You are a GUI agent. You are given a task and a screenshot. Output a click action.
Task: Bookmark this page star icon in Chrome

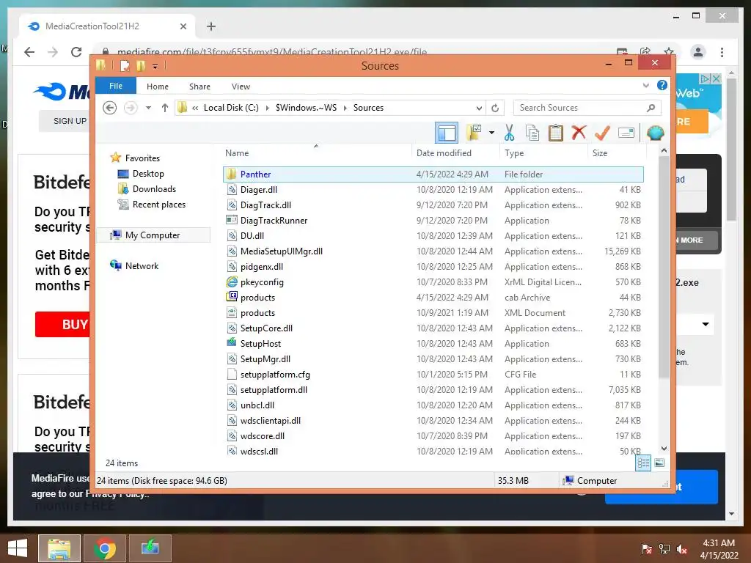coord(669,51)
